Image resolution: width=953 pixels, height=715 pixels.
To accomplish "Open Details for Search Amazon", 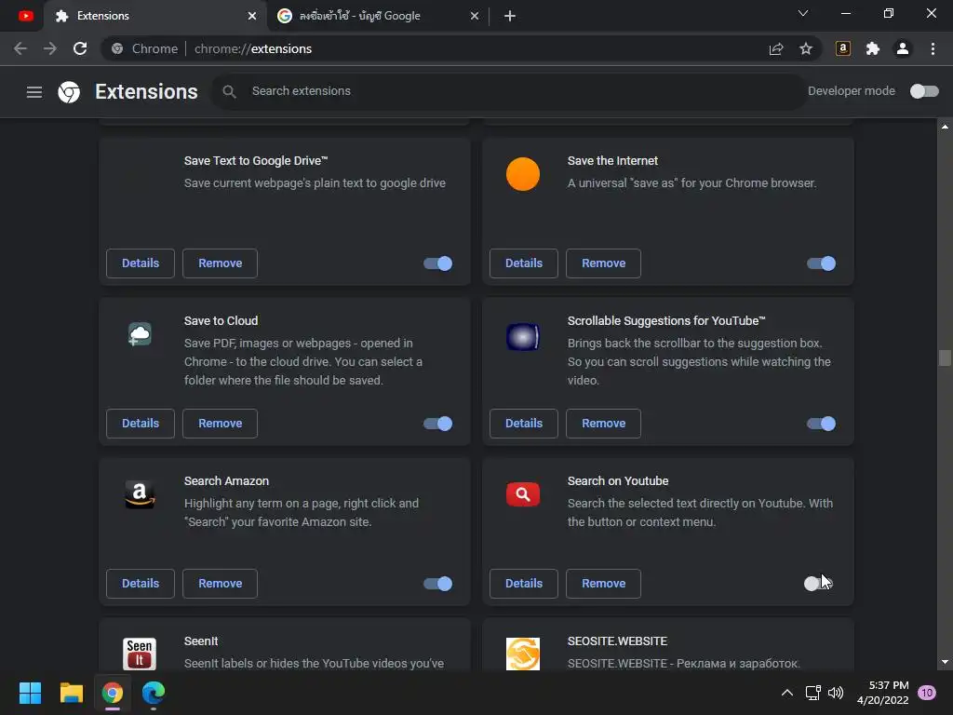I will (141, 584).
